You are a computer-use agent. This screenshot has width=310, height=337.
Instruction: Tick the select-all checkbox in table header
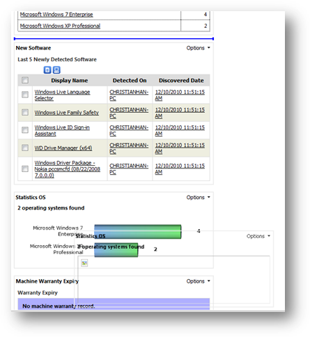(25, 80)
